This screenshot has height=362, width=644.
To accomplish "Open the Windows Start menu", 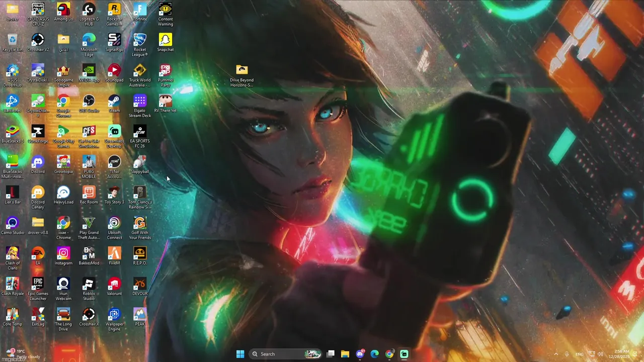I will click(240, 354).
